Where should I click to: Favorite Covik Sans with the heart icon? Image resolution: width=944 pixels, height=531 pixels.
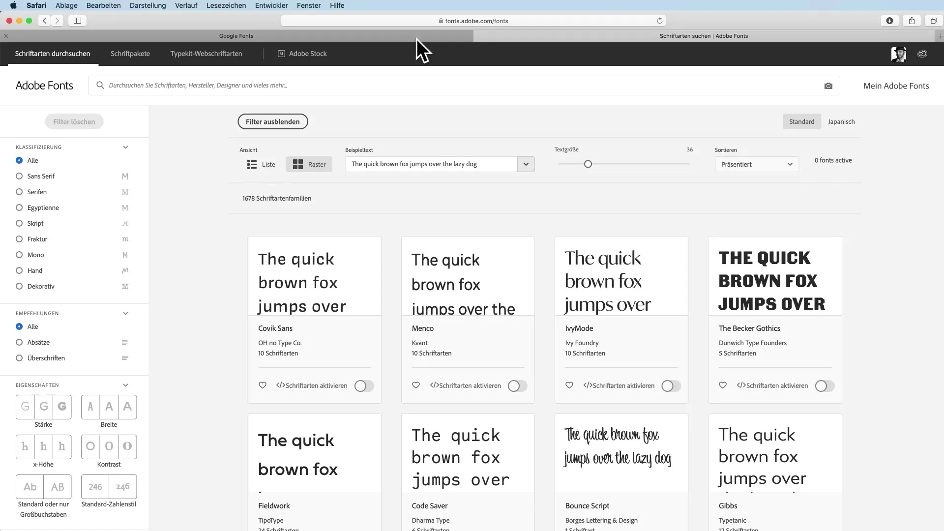click(263, 385)
